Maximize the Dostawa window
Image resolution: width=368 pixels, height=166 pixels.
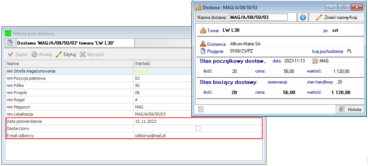344,7
